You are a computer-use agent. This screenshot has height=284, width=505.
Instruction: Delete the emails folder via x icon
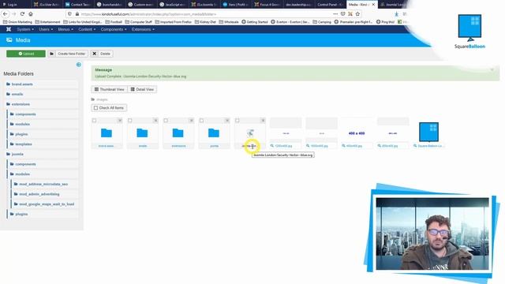[x=155, y=121]
